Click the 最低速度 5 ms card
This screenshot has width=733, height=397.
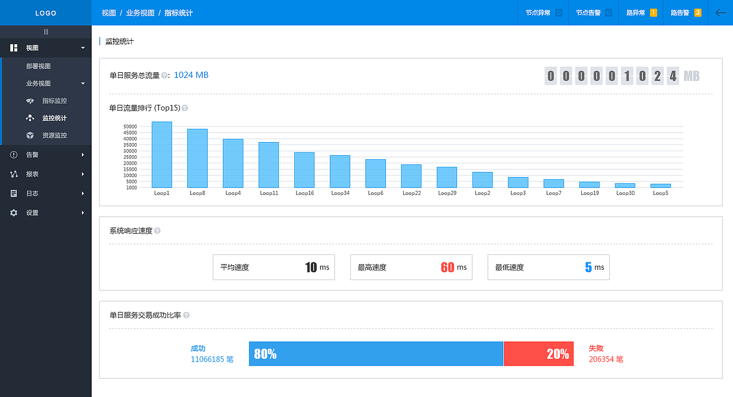549,267
